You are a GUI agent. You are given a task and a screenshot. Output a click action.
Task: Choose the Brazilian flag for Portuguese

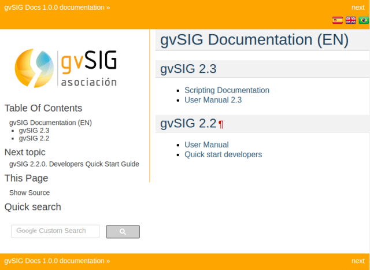coord(364,20)
